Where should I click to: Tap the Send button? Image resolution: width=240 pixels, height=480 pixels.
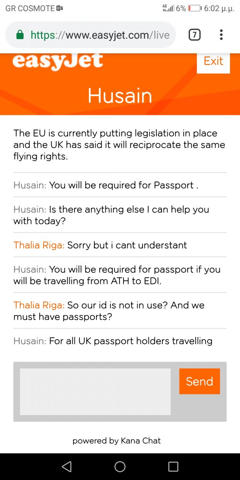coord(199,381)
